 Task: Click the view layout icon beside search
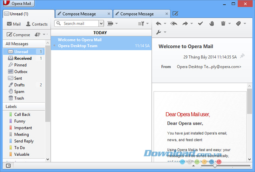pos(110,23)
